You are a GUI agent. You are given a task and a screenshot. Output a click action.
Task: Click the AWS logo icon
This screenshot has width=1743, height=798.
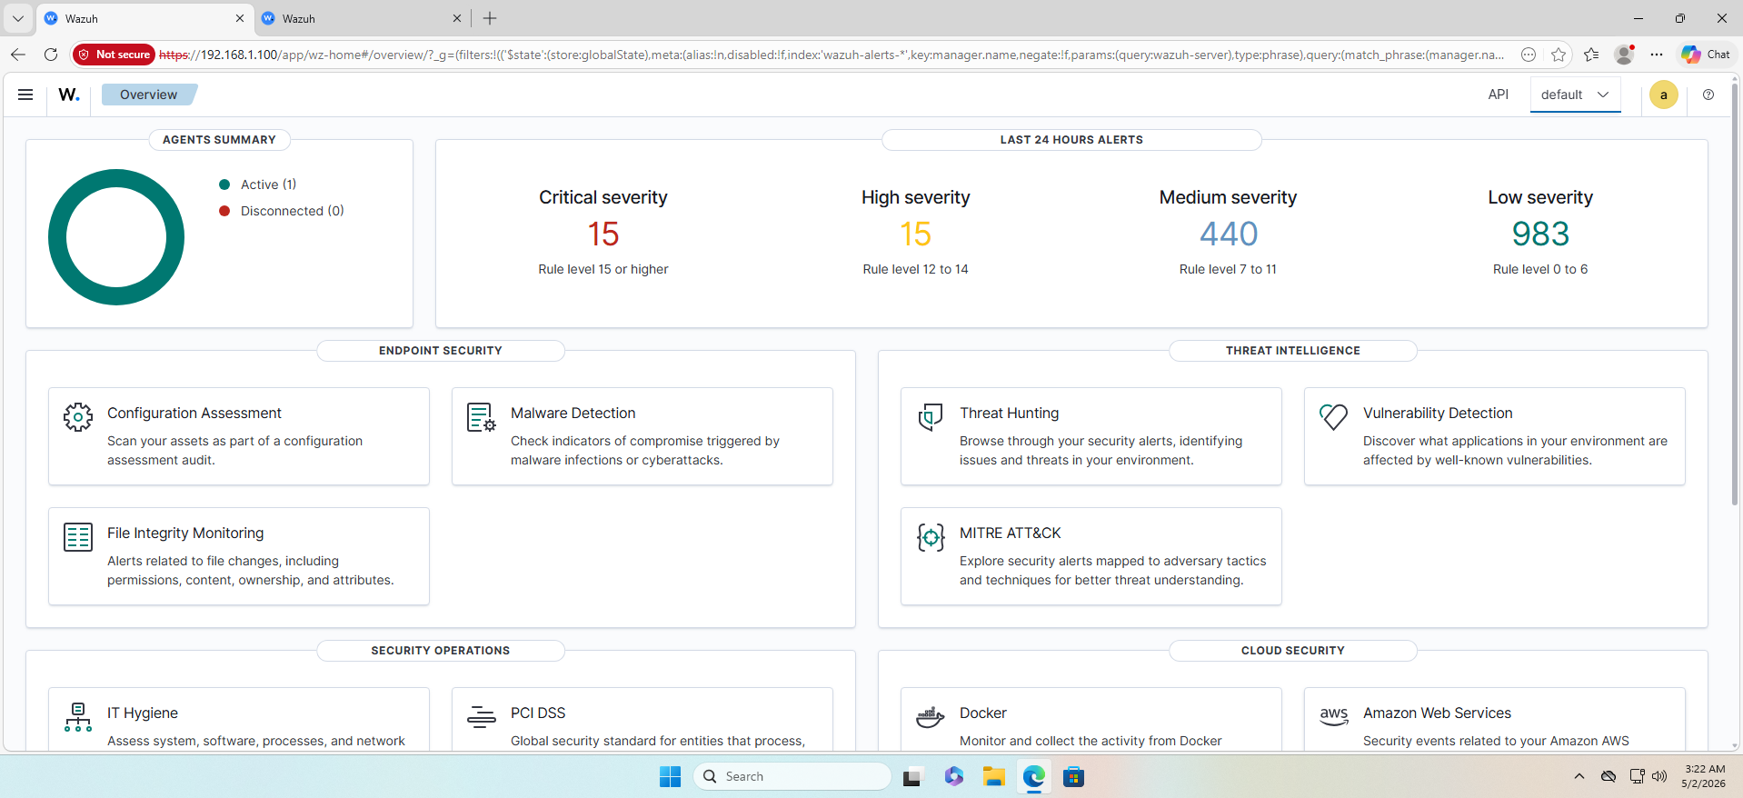(x=1334, y=717)
